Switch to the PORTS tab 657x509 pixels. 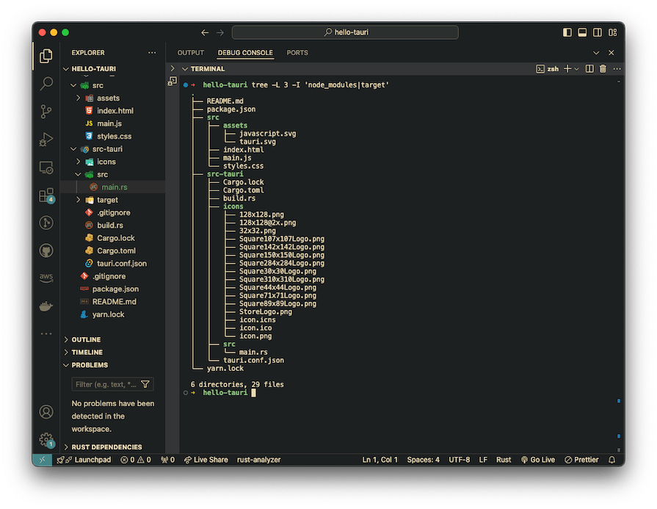click(297, 53)
